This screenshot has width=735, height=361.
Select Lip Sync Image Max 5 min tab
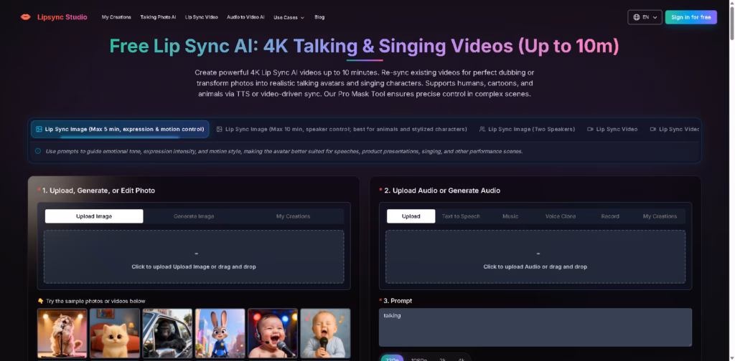pyautogui.click(x=120, y=129)
